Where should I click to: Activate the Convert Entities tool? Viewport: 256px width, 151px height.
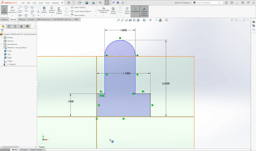[52, 10]
